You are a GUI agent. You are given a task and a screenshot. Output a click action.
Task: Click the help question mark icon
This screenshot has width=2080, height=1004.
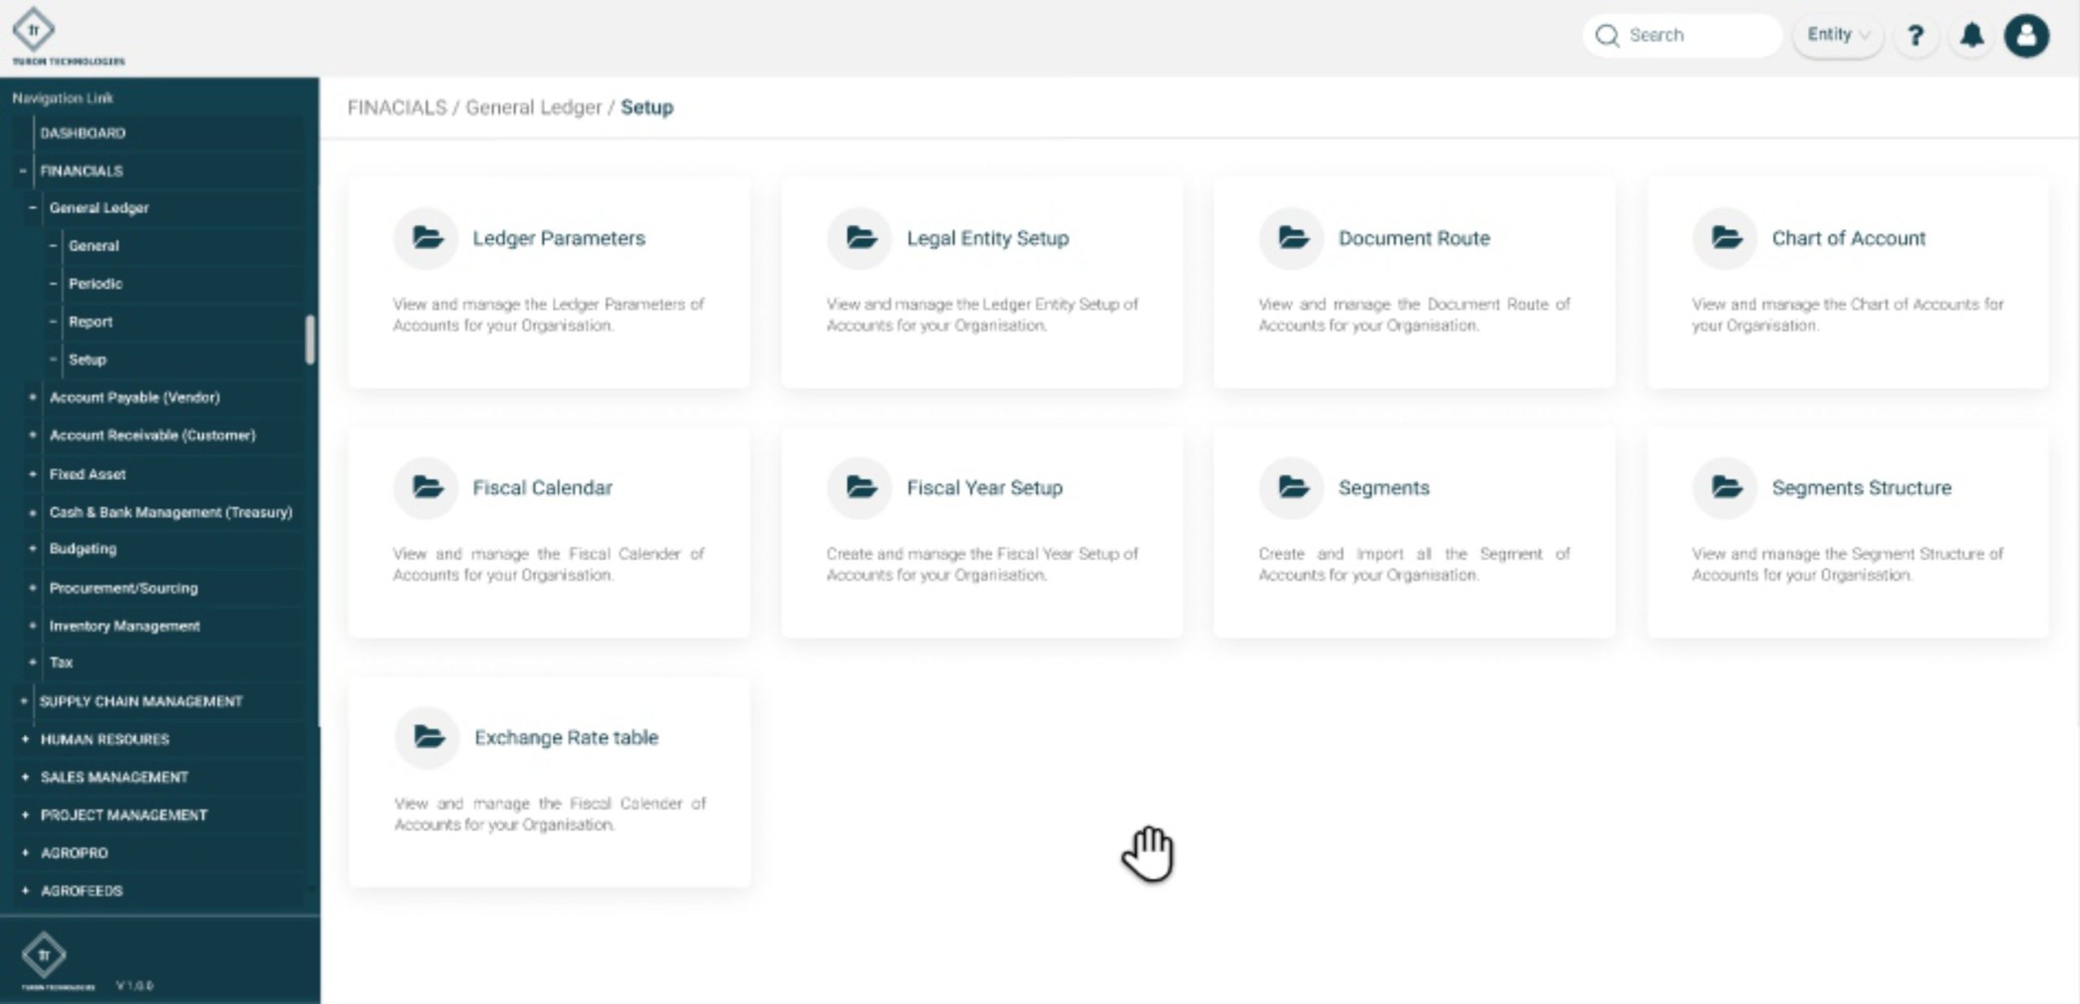click(x=1916, y=36)
